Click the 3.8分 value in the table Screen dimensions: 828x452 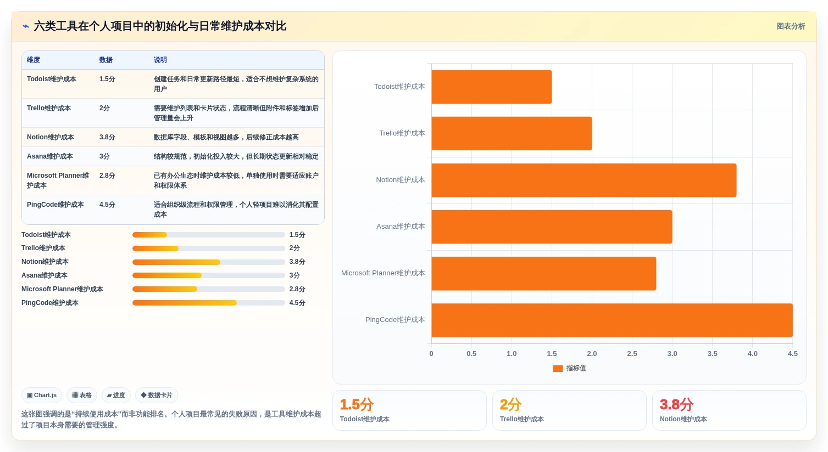point(107,137)
